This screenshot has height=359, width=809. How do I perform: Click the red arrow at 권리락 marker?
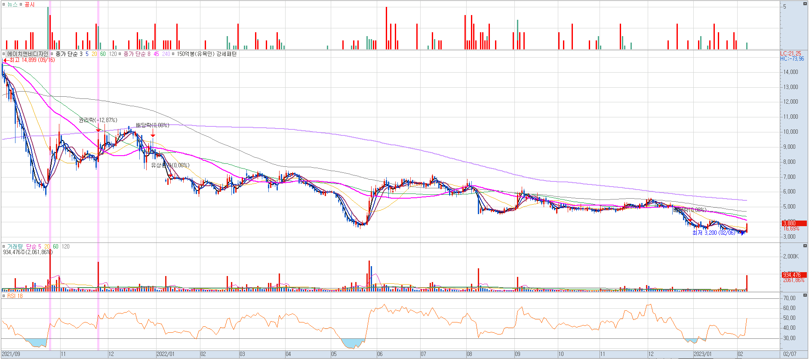pos(98,130)
